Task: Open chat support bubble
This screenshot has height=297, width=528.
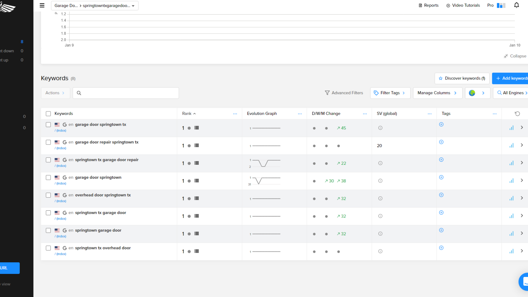Action: click(x=524, y=282)
